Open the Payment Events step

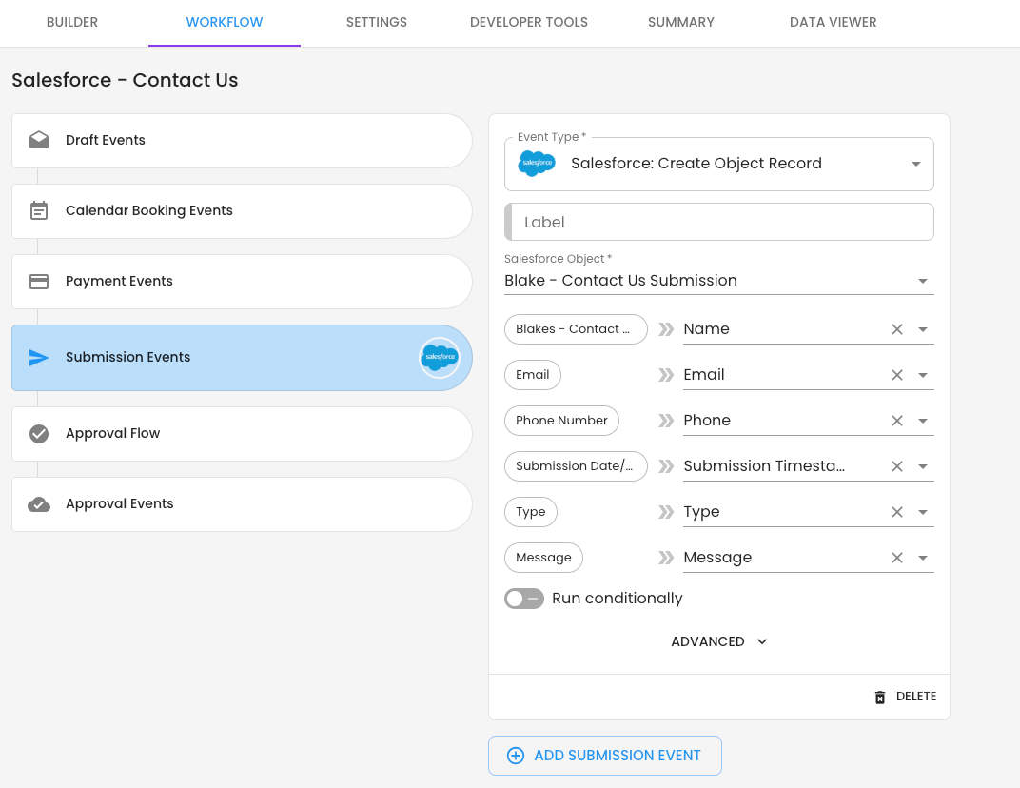pyautogui.click(x=242, y=281)
